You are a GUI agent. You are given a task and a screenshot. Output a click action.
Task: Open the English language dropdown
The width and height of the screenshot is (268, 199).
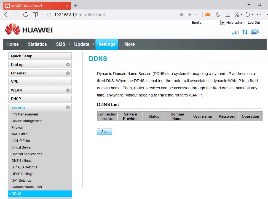(x=208, y=23)
